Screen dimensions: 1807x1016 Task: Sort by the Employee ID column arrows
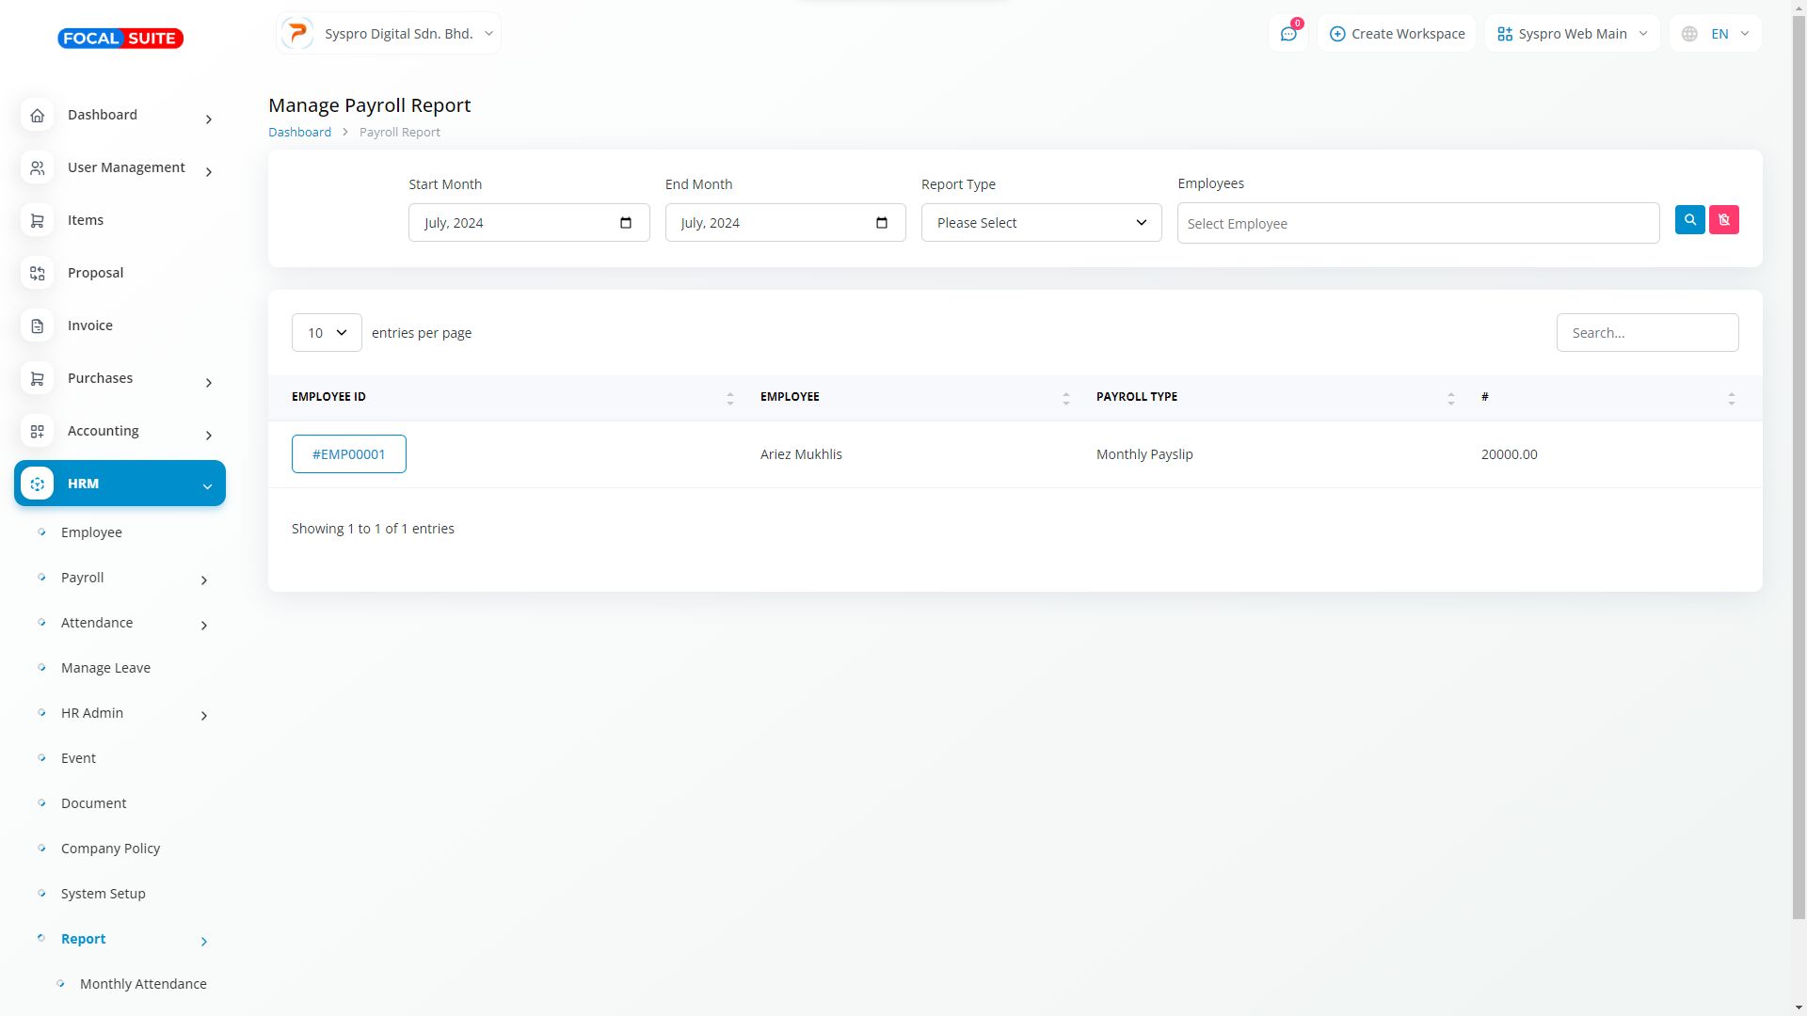click(729, 398)
